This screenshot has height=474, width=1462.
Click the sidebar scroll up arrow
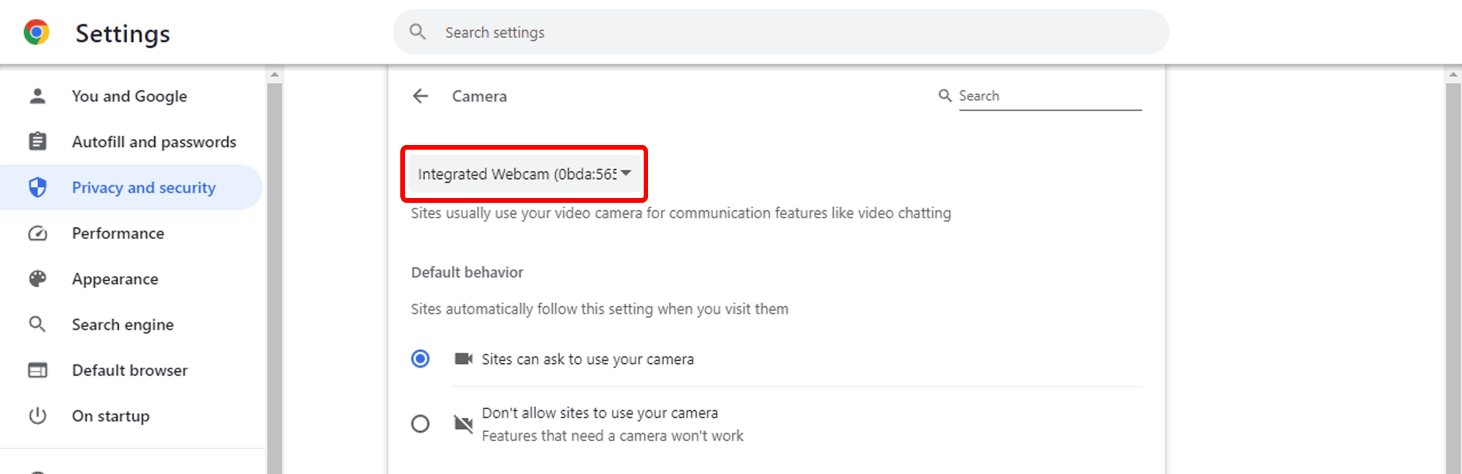point(275,75)
